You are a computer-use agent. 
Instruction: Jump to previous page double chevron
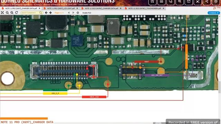tap(69, 13)
